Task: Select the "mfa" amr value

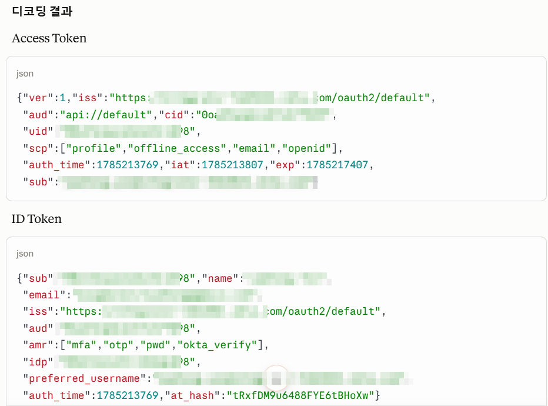Action: point(81,345)
